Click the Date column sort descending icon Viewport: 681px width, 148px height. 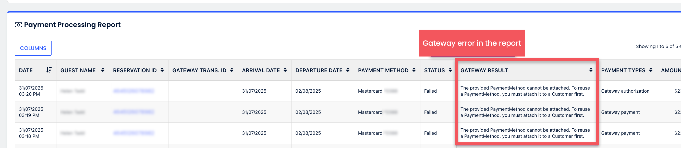[49, 70]
